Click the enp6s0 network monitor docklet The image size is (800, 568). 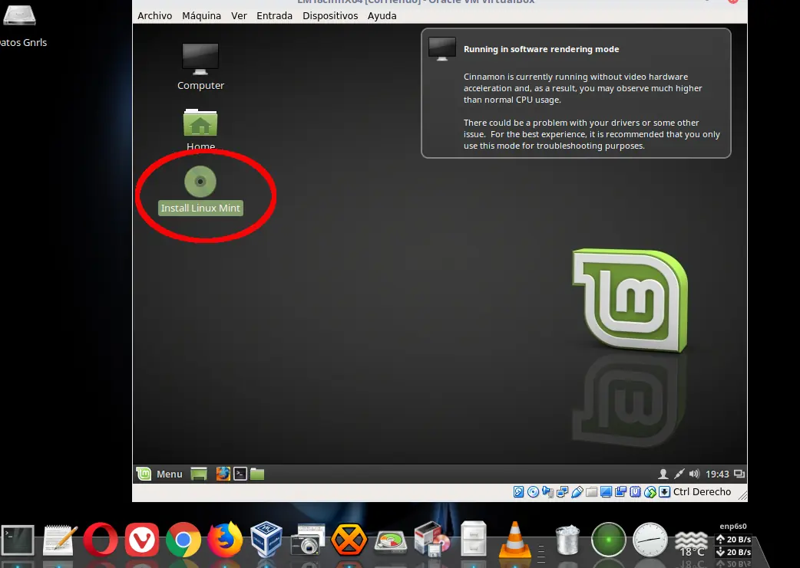coord(733,540)
